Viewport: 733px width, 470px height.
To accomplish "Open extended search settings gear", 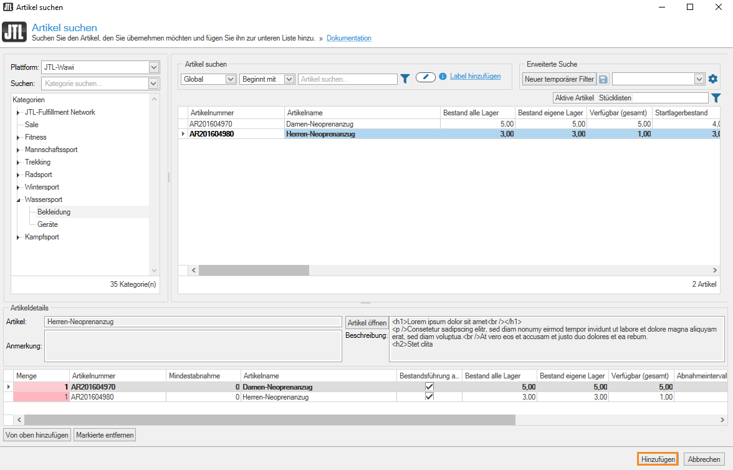I will (x=713, y=79).
